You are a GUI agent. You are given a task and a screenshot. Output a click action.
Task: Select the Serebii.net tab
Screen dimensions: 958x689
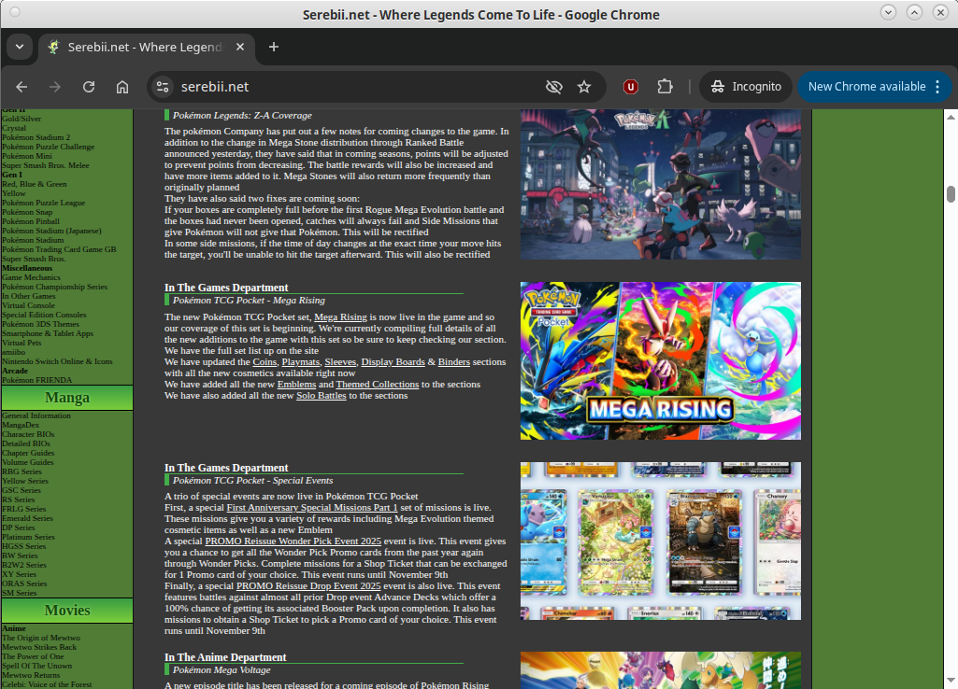click(145, 47)
